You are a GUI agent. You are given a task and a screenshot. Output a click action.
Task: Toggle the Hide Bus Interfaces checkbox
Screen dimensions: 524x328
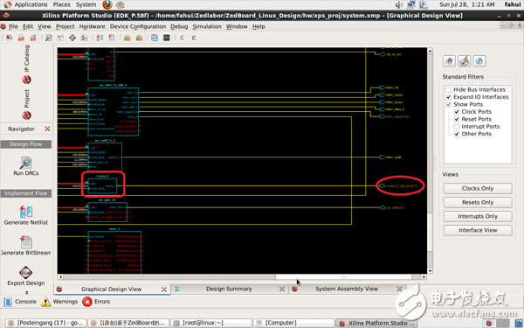pos(449,90)
